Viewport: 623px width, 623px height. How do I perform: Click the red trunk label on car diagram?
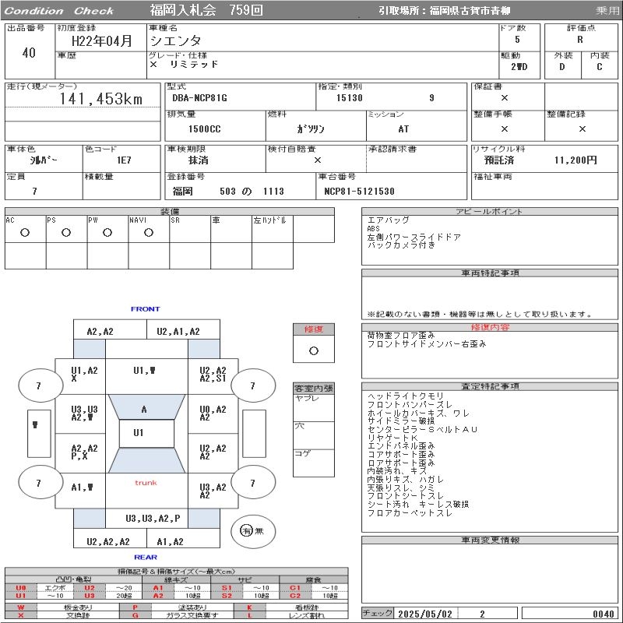tap(146, 483)
